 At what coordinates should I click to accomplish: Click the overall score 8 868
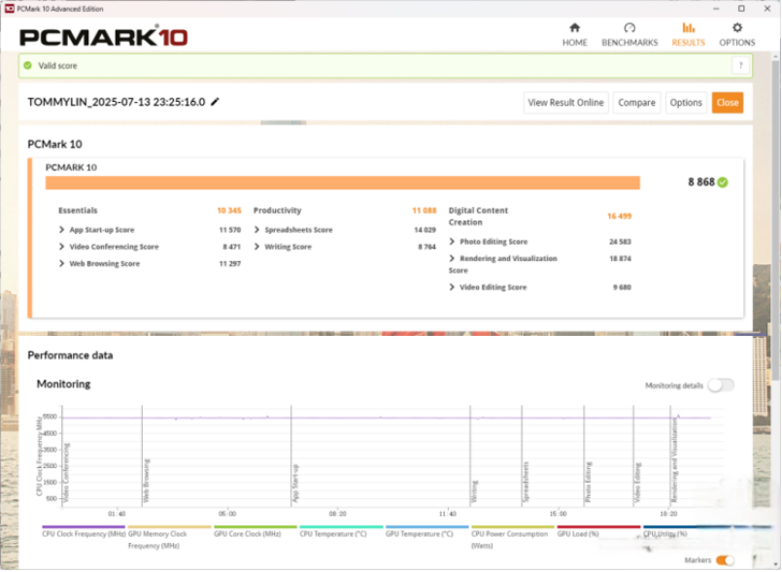[701, 182]
